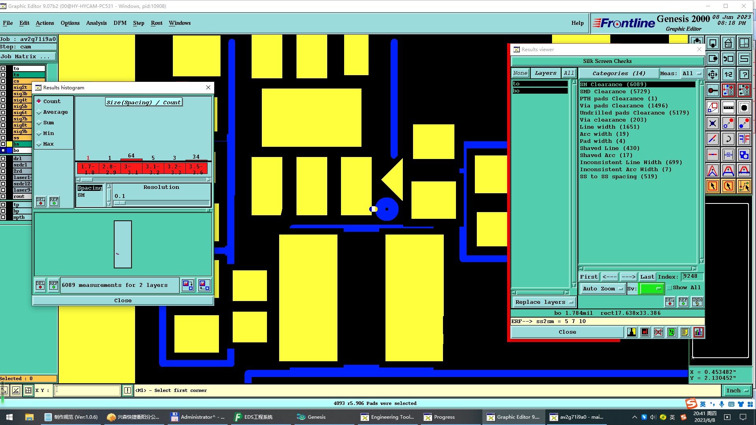Open the Analysis menu

pos(96,23)
